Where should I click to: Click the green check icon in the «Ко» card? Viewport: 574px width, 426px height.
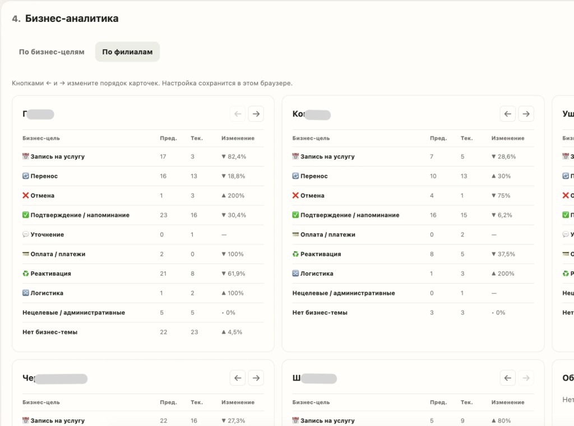pyautogui.click(x=295, y=215)
